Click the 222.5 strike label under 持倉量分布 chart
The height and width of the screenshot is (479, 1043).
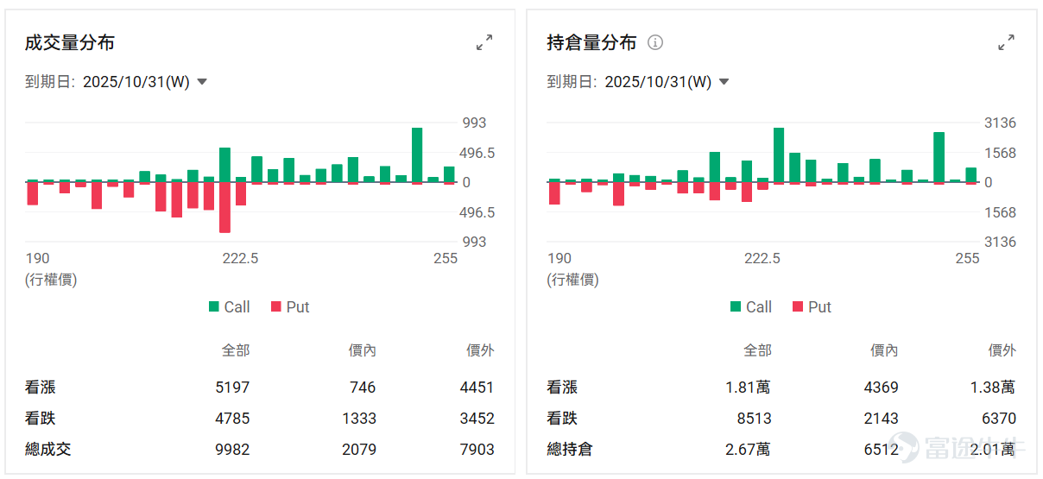click(x=762, y=259)
